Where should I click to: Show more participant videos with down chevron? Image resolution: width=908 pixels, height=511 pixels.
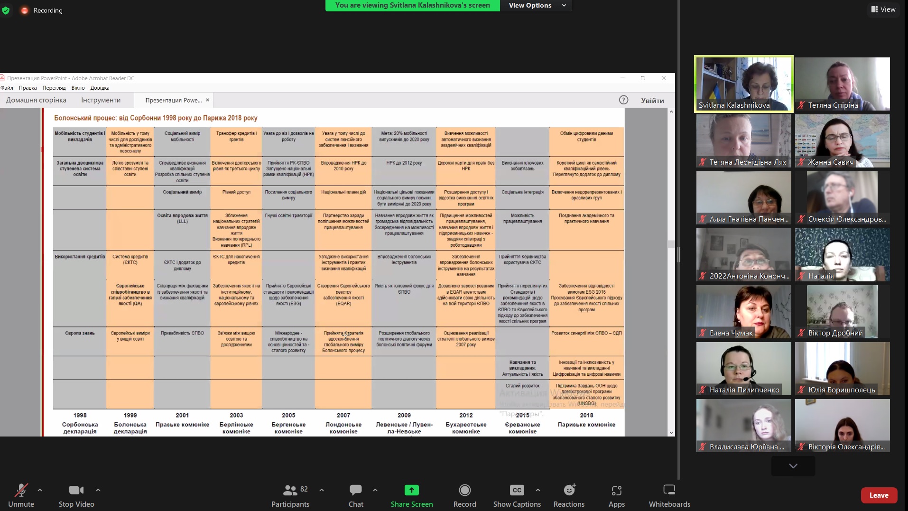click(793, 466)
